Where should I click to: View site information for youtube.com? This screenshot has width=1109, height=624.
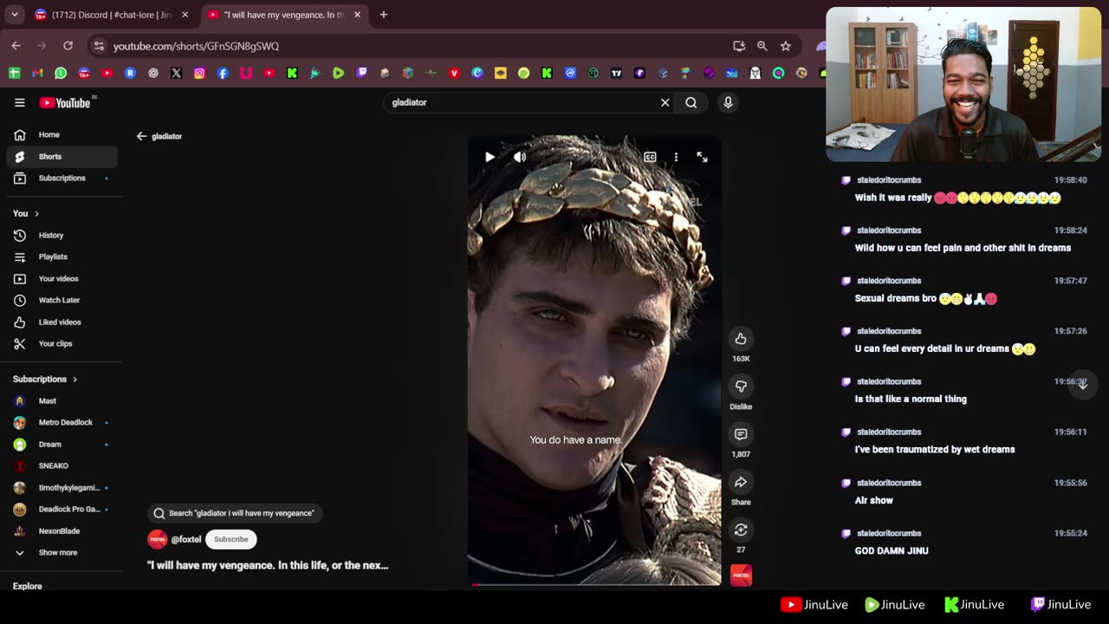[x=99, y=46]
